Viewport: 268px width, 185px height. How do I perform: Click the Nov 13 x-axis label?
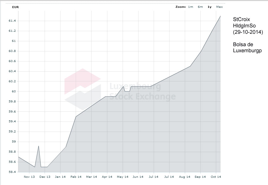click(x=29, y=177)
